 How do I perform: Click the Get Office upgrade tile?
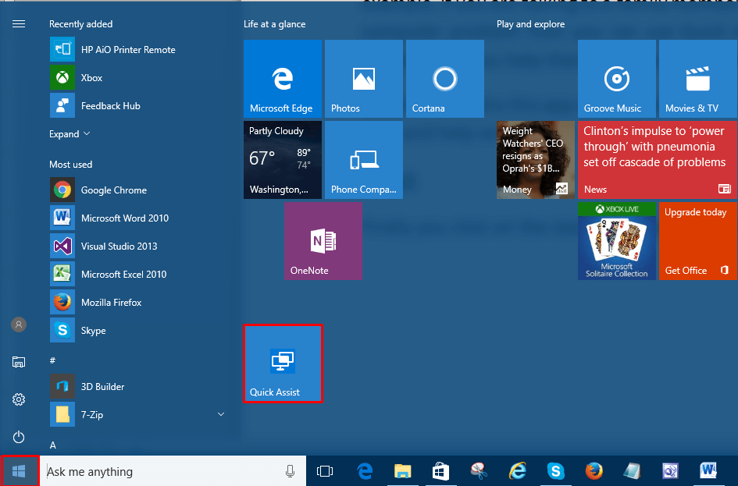[x=697, y=241]
